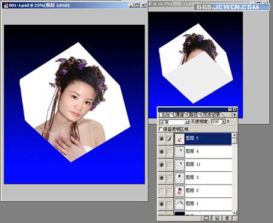Click the create new layer icon
Screen dimensions: 273x223
pyautogui.click(x=217, y=218)
